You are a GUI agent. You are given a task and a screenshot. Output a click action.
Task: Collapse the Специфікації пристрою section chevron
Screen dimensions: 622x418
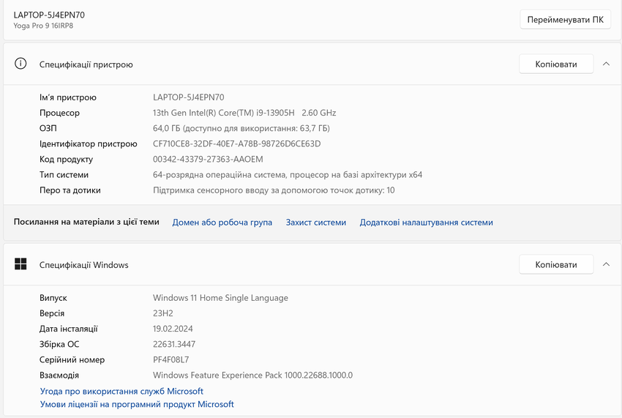pyautogui.click(x=606, y=64)
